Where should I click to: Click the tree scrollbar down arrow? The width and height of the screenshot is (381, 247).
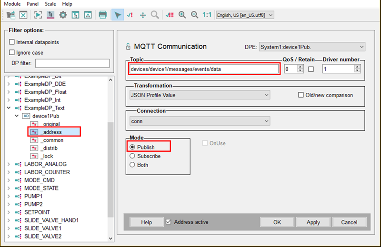(x=110, y=238)
